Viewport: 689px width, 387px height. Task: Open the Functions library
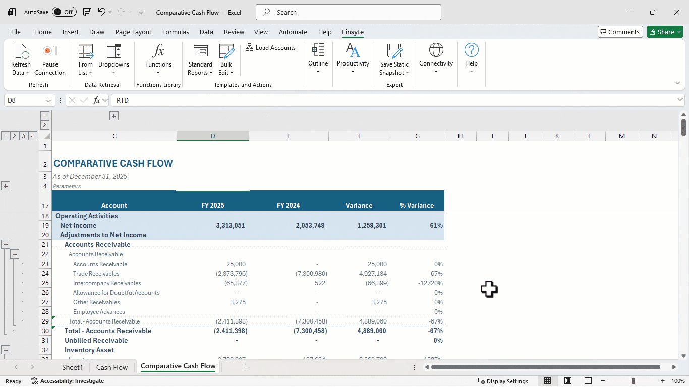(x=158, y=59)
